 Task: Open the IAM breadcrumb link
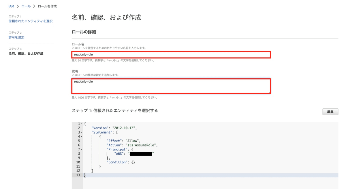[x=11, y=6]
